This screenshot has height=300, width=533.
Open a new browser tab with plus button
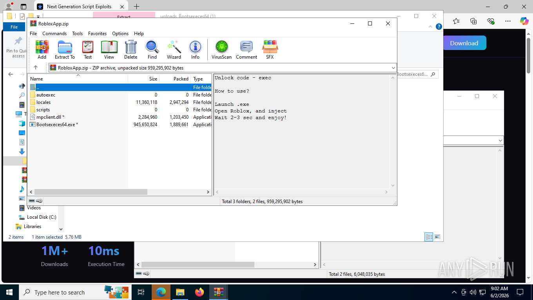[x=136, y=7]
